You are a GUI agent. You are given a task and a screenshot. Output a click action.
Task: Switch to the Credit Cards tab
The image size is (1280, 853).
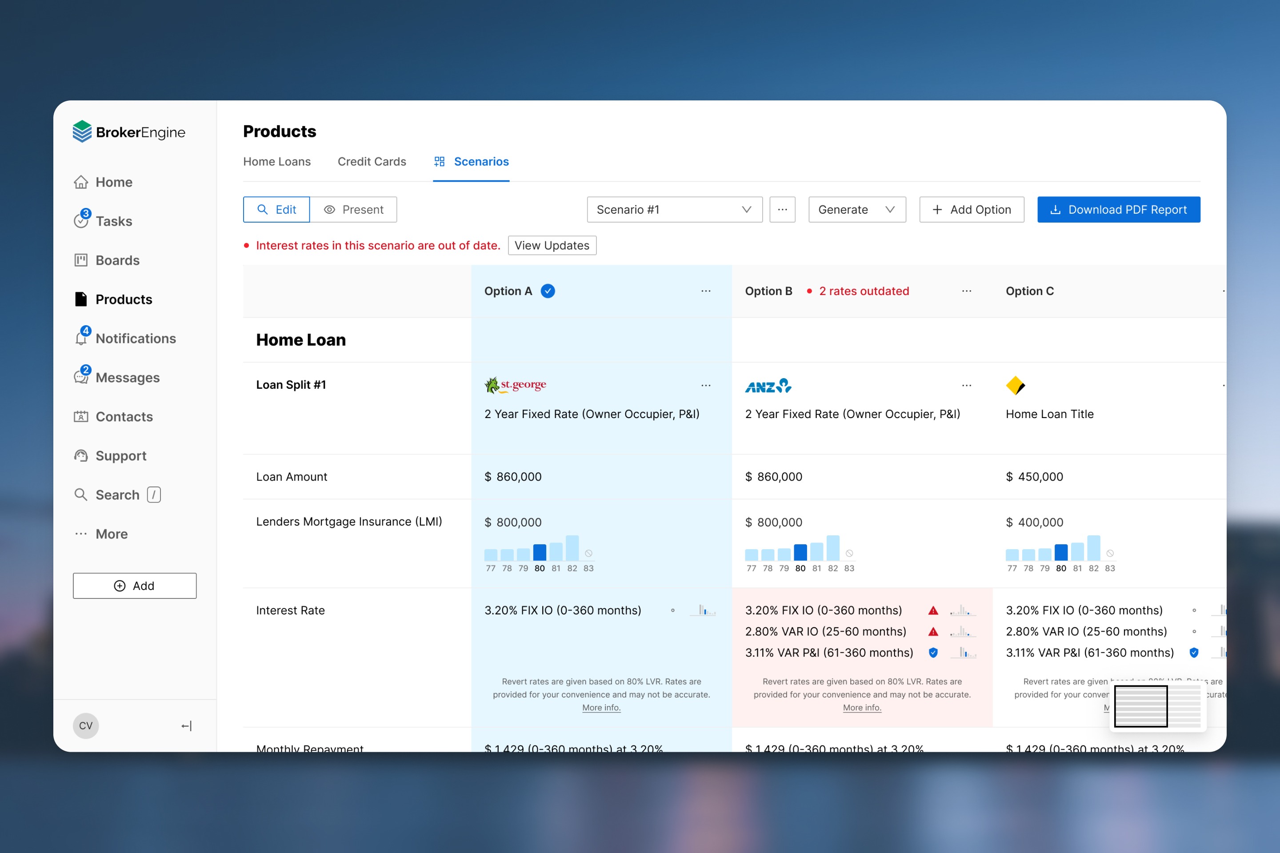tap(372, 162)
